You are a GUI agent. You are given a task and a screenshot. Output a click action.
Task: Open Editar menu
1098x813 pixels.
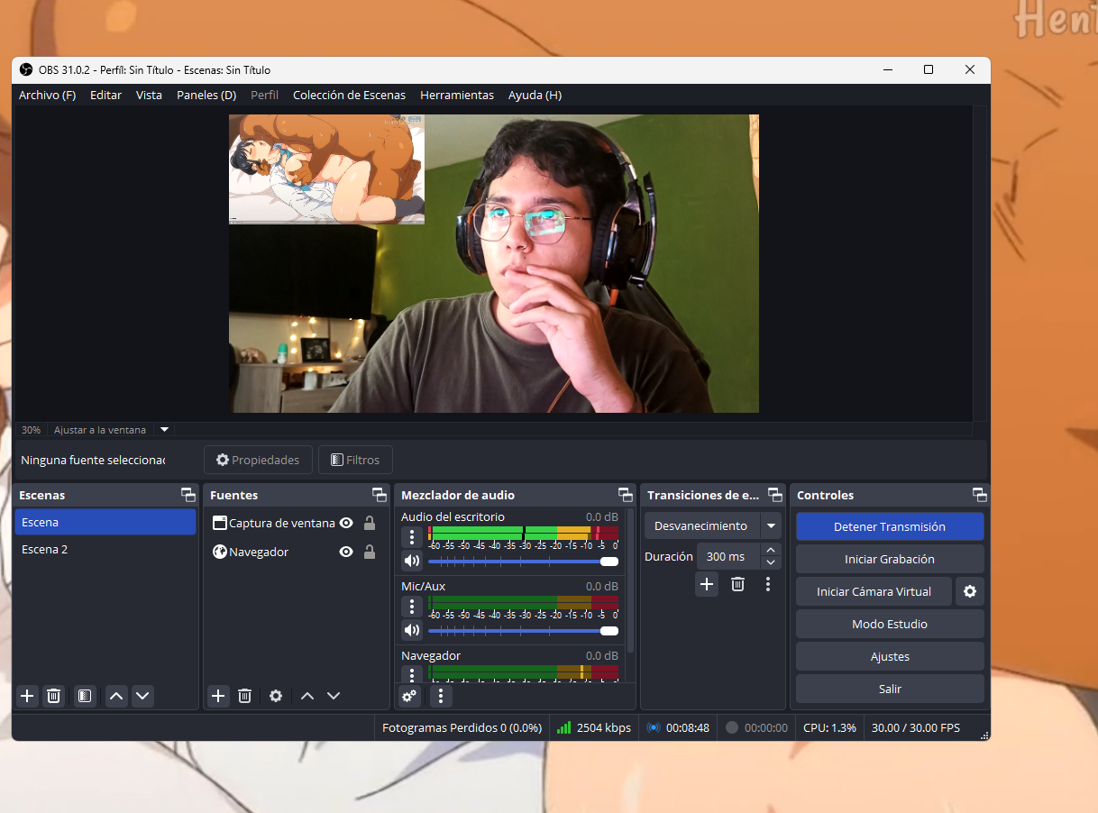pyautogui.click(x=105, y=95)
